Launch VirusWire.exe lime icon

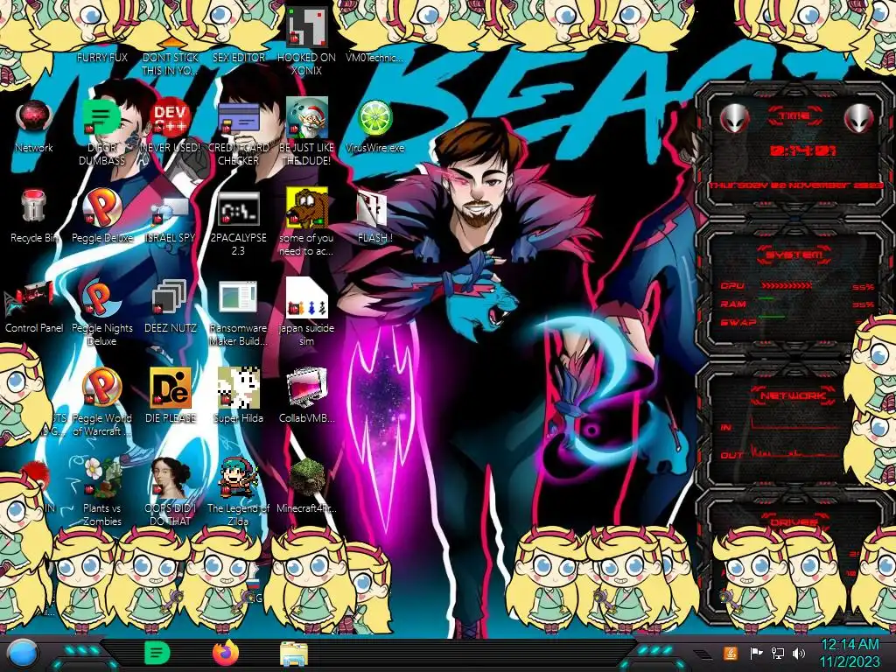[x=374, y=117]
